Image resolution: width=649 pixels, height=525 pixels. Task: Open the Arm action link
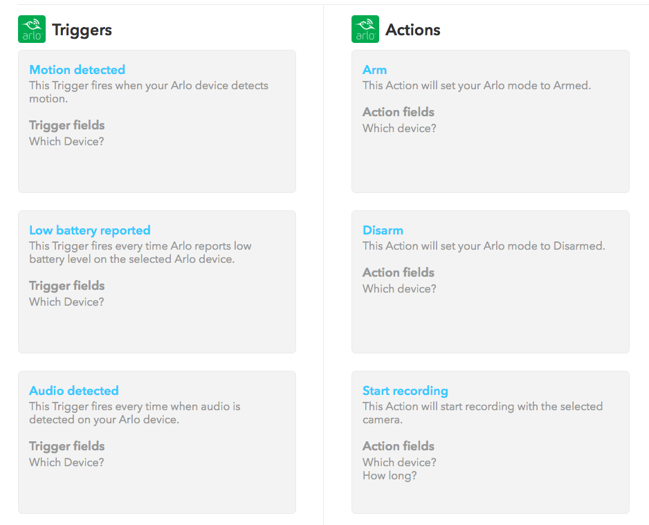click(x=374, y=69)
